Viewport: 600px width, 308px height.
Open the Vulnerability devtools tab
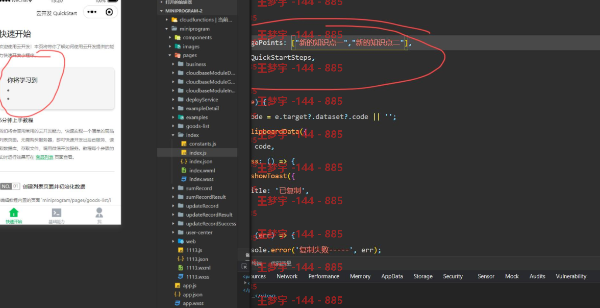point(571,276)
